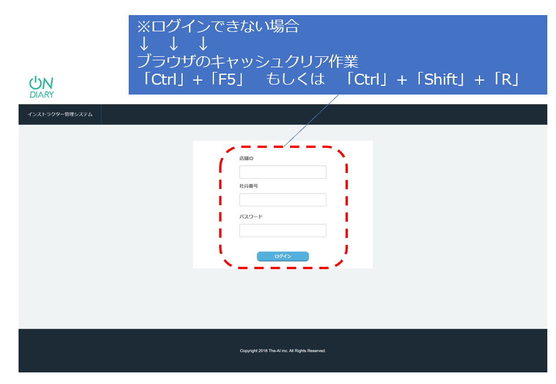Click the もしくは text between the shortcuts
The image size is (556, 384).
pos(295,79)
